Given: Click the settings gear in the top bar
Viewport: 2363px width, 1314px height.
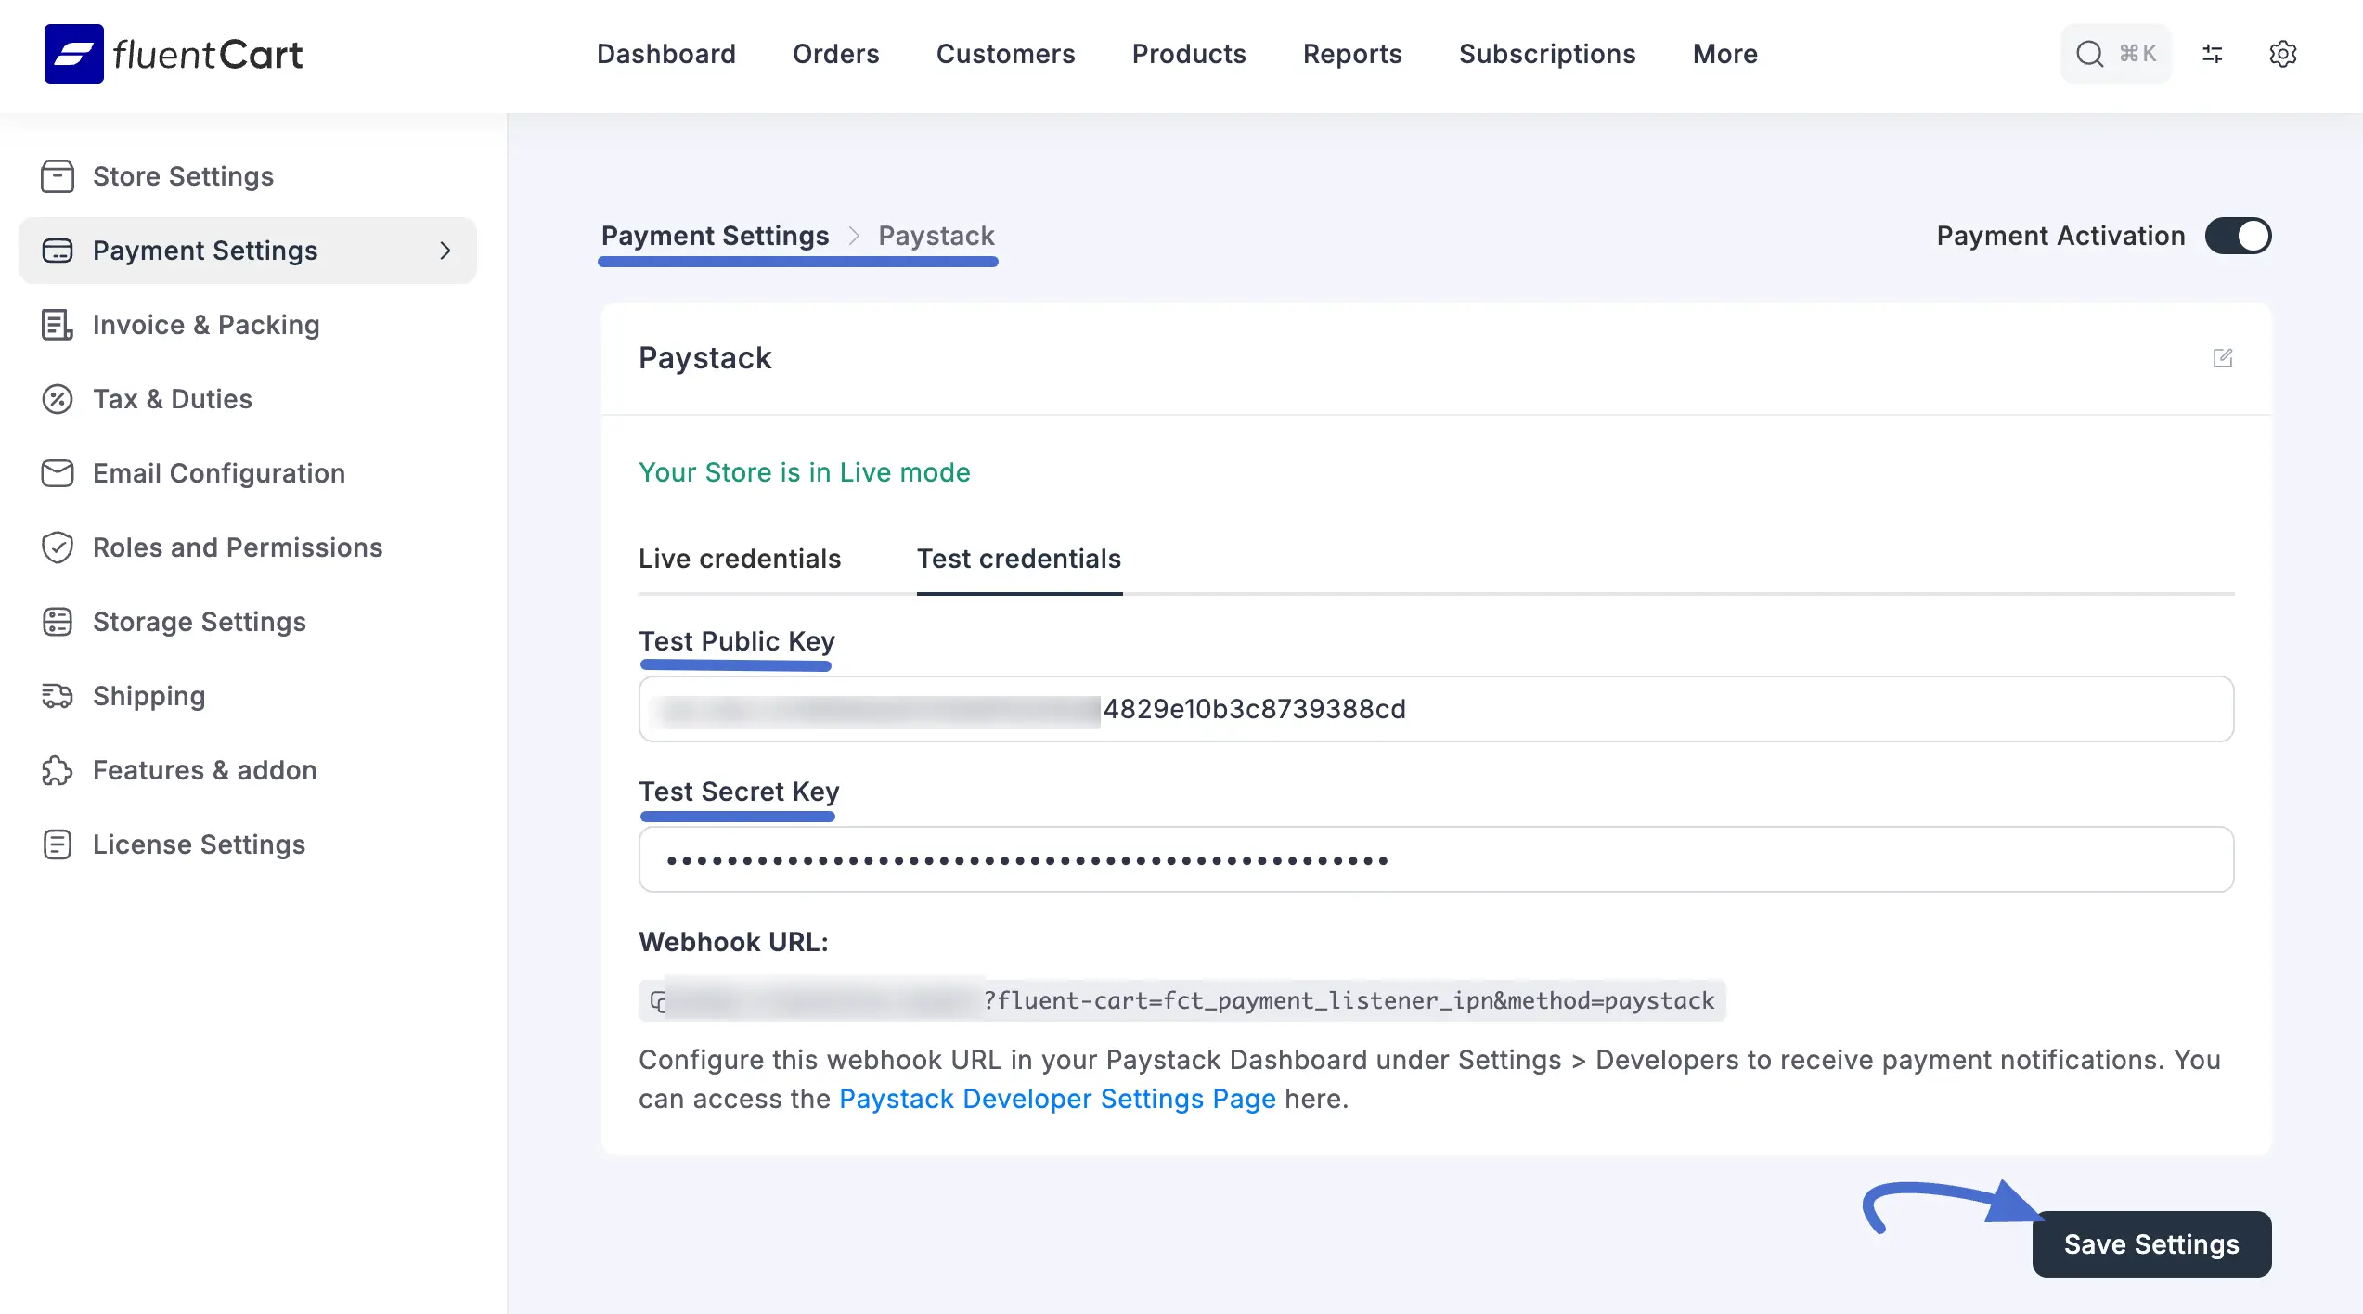Looking at the screenshot, I should (x=2283, y=54).
